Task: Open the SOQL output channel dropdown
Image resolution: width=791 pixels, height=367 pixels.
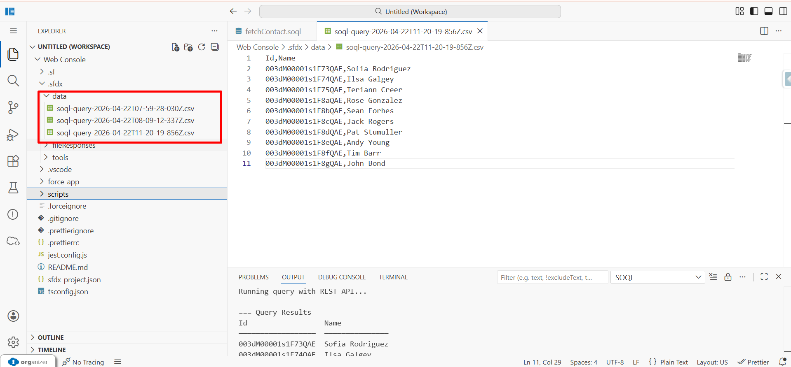Action: pyautogui.click(x=658, y=277)
